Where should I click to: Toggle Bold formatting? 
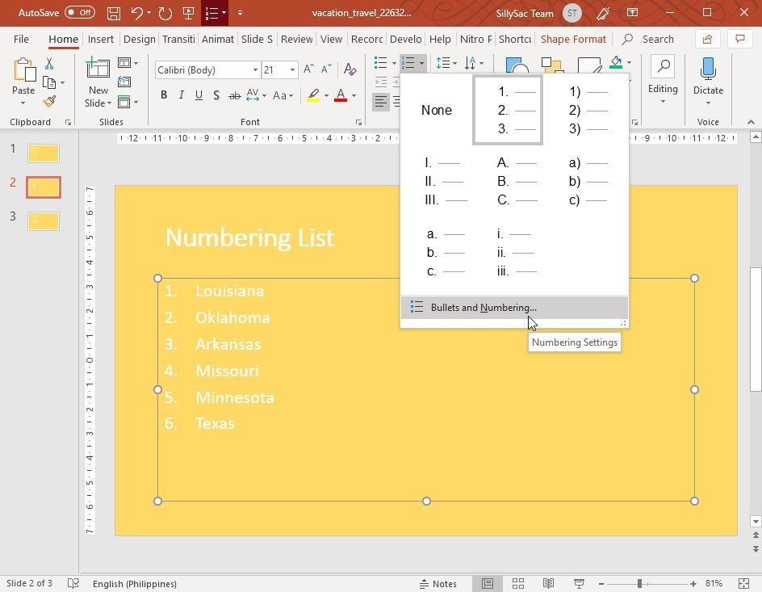pos(164,95)
